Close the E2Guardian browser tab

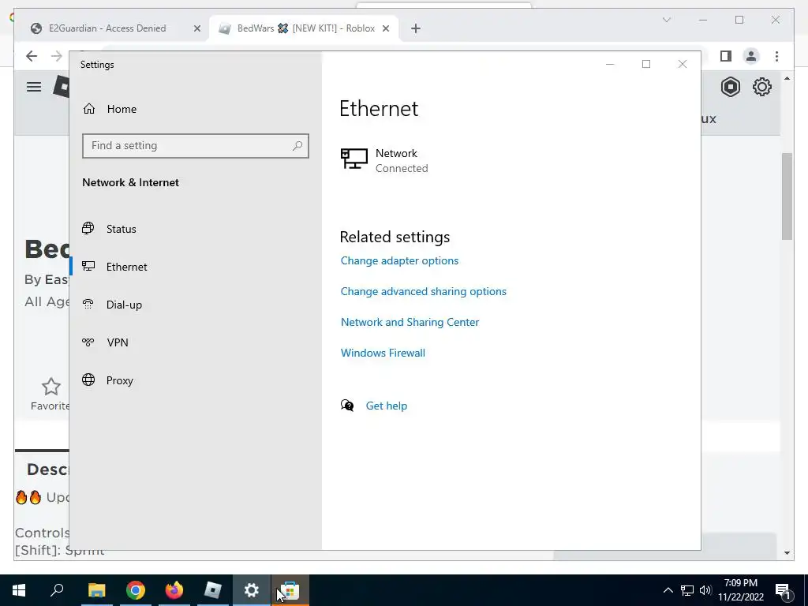(196, 28)
